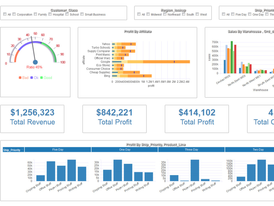Click the Paper Stuff bar in Three Day chart

click(195, 170)
